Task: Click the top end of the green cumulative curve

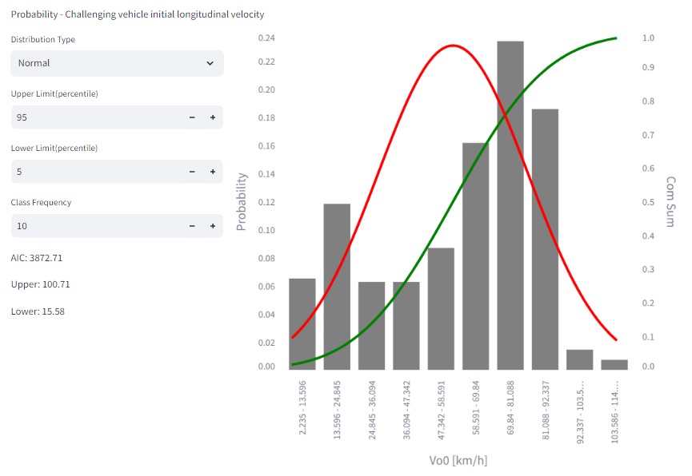Action: [x=616, y=38]
